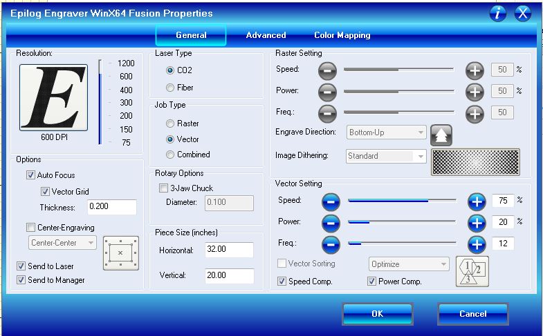Click the Vector Freq slider track
Image resolution: width=543 pixels, height=336 pixels.
click(x=402, y=244)
